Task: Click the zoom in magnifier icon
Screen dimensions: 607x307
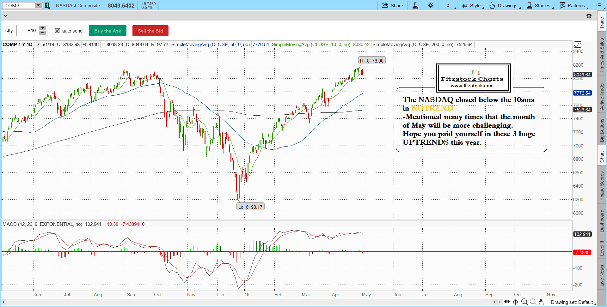Action: 524,302
